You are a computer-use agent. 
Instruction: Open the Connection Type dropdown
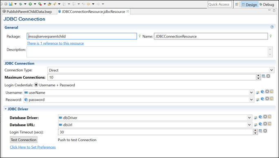click(272, 70)
